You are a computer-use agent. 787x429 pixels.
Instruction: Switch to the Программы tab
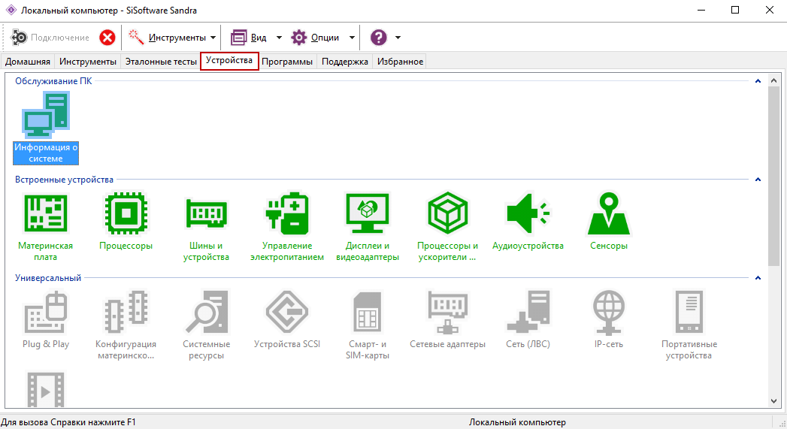tap(287, 62)
